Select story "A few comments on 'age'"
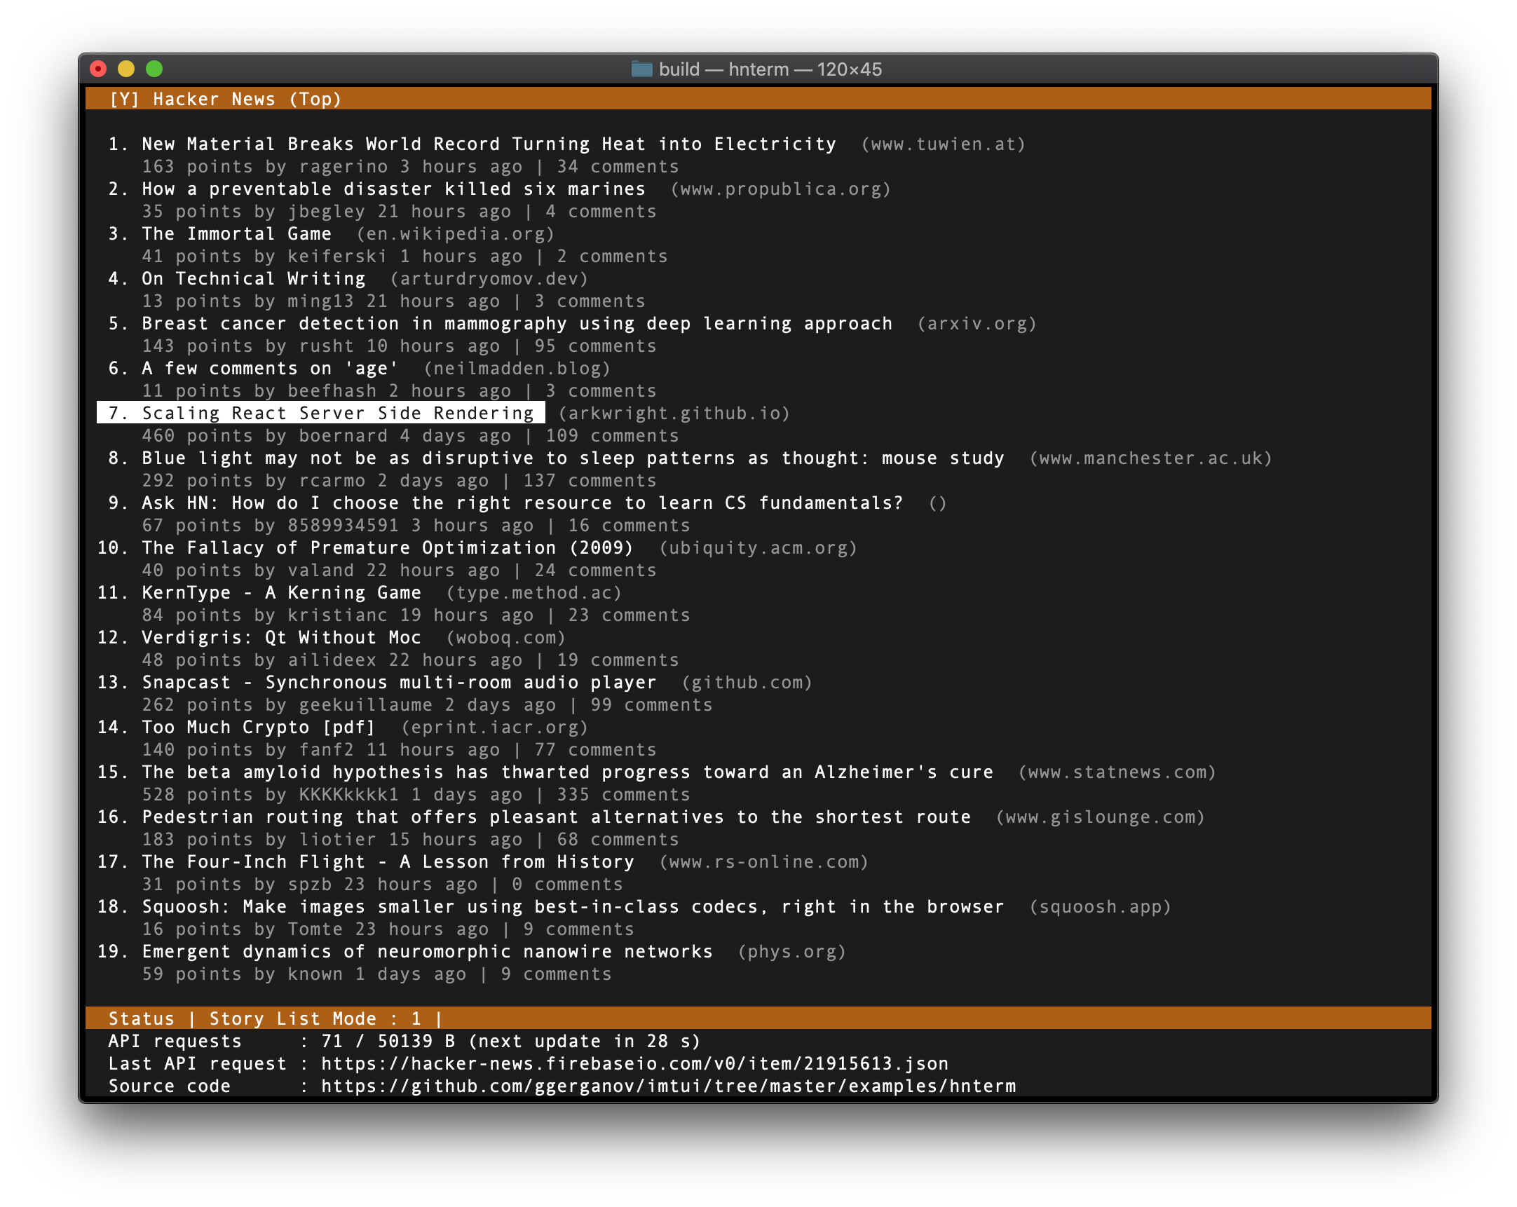The image size is (1517, 1207). [x=270, y=369]
